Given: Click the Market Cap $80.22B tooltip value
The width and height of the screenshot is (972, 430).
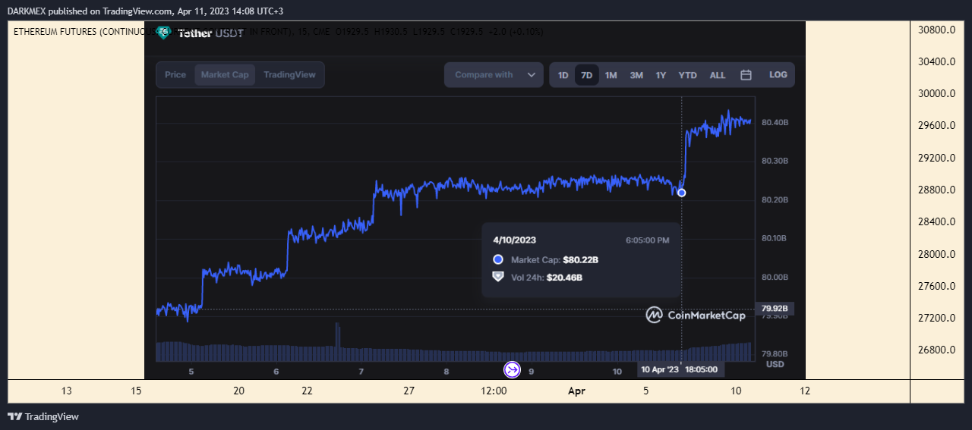Looking at the screenshot, I should (581, 260).
